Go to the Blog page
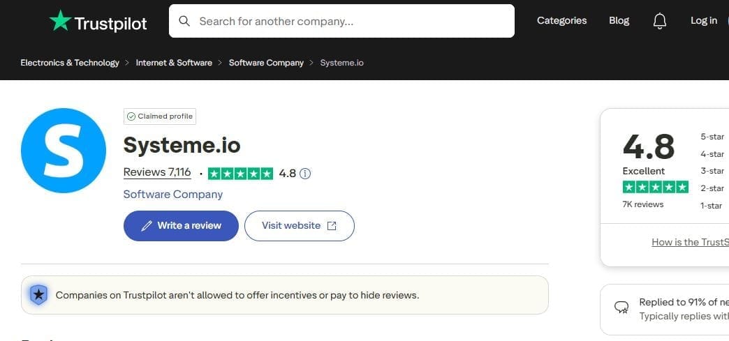 tap(619, 21)
